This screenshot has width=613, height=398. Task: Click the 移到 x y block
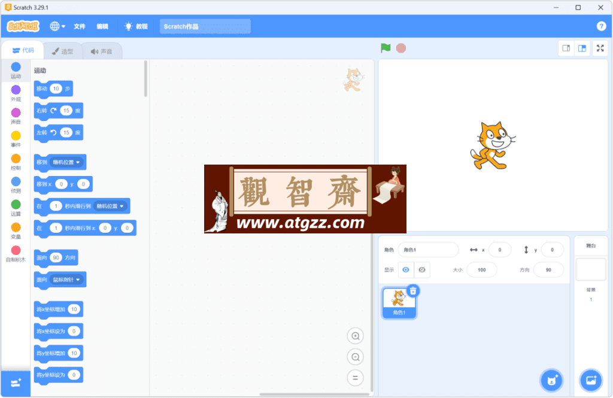point(43,184)
